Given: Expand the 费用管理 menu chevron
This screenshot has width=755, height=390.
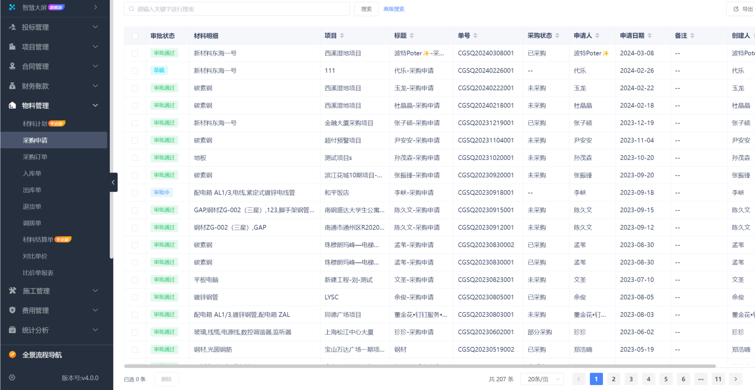Looking at the screenshot, I should (x=95, y=310).
